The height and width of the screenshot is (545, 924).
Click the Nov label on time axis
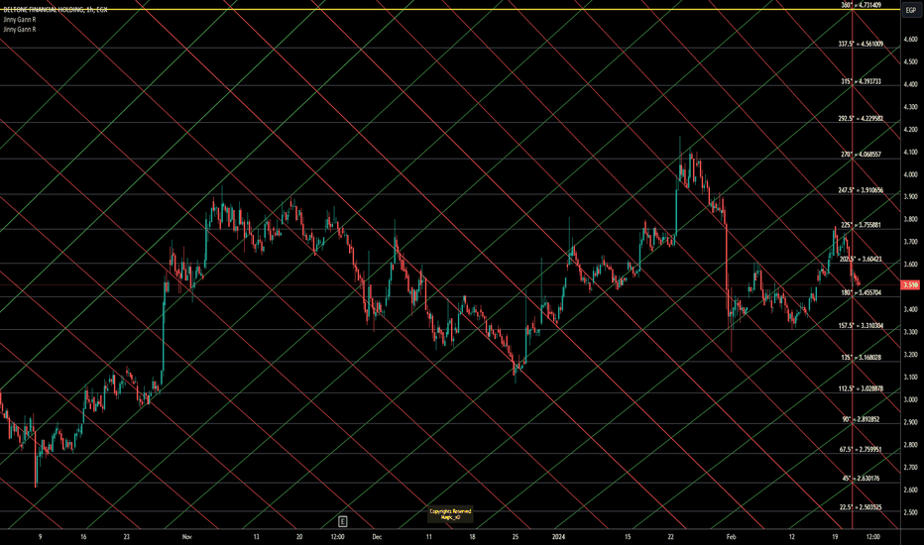pyautogui.click(x=186, y=537)
